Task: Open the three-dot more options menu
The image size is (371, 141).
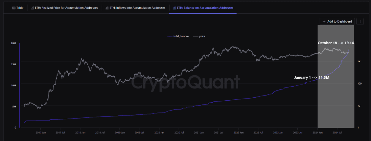Action: (360, 21)
